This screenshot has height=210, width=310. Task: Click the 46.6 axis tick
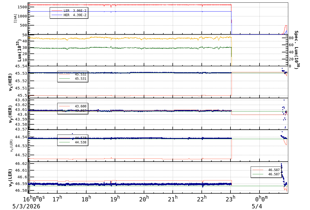pyautogui.click(x=22, y=177)
